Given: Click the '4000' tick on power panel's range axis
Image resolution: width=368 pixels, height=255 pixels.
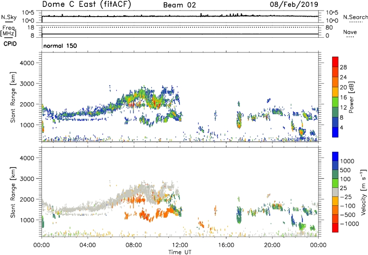Looking at the screenshot, I should click(27, 63).
